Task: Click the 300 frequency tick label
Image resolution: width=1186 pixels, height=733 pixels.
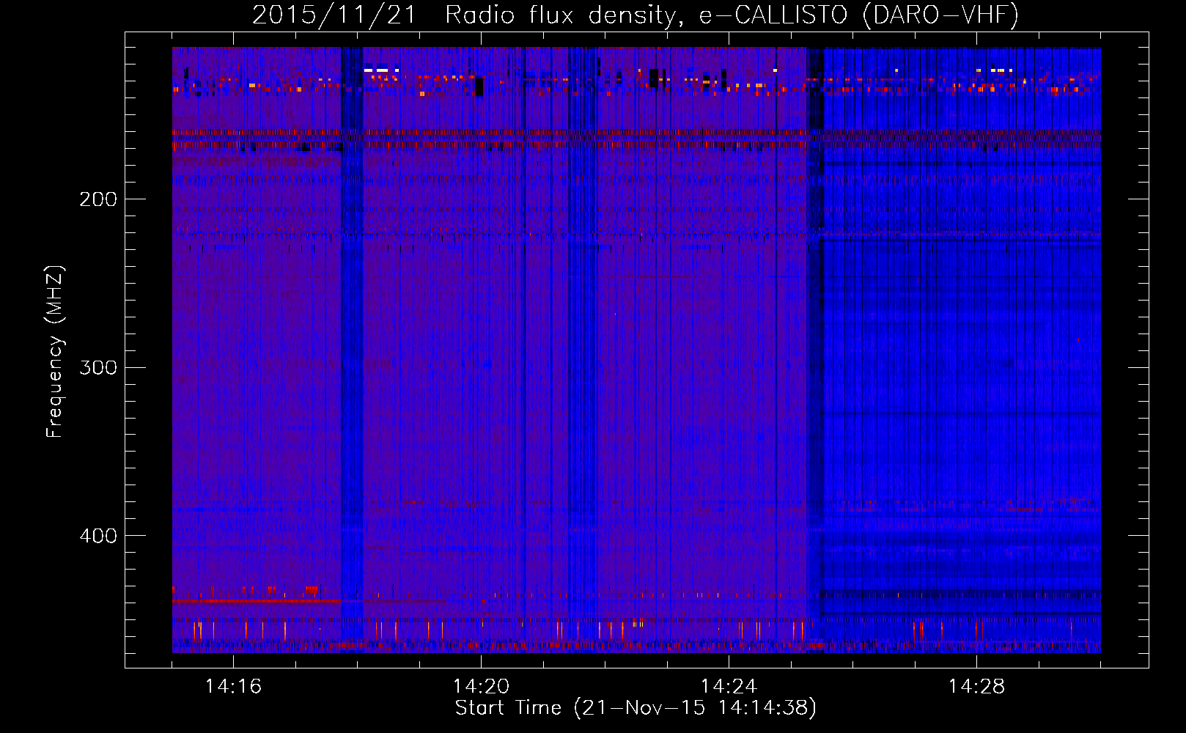Action: [98, 367]
